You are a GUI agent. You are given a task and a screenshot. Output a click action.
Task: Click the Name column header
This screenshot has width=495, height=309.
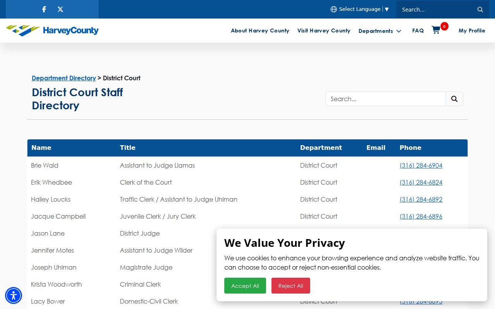(x=41, y=148)
